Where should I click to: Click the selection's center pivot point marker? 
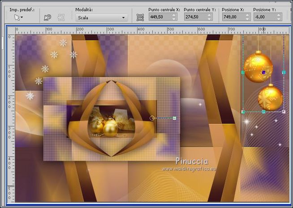coord(263,72)
